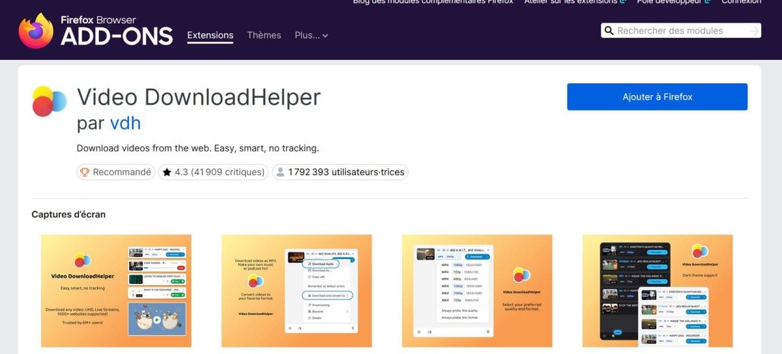
Task: Expand the Plus… dropdown menu
Action: (311, 35)
